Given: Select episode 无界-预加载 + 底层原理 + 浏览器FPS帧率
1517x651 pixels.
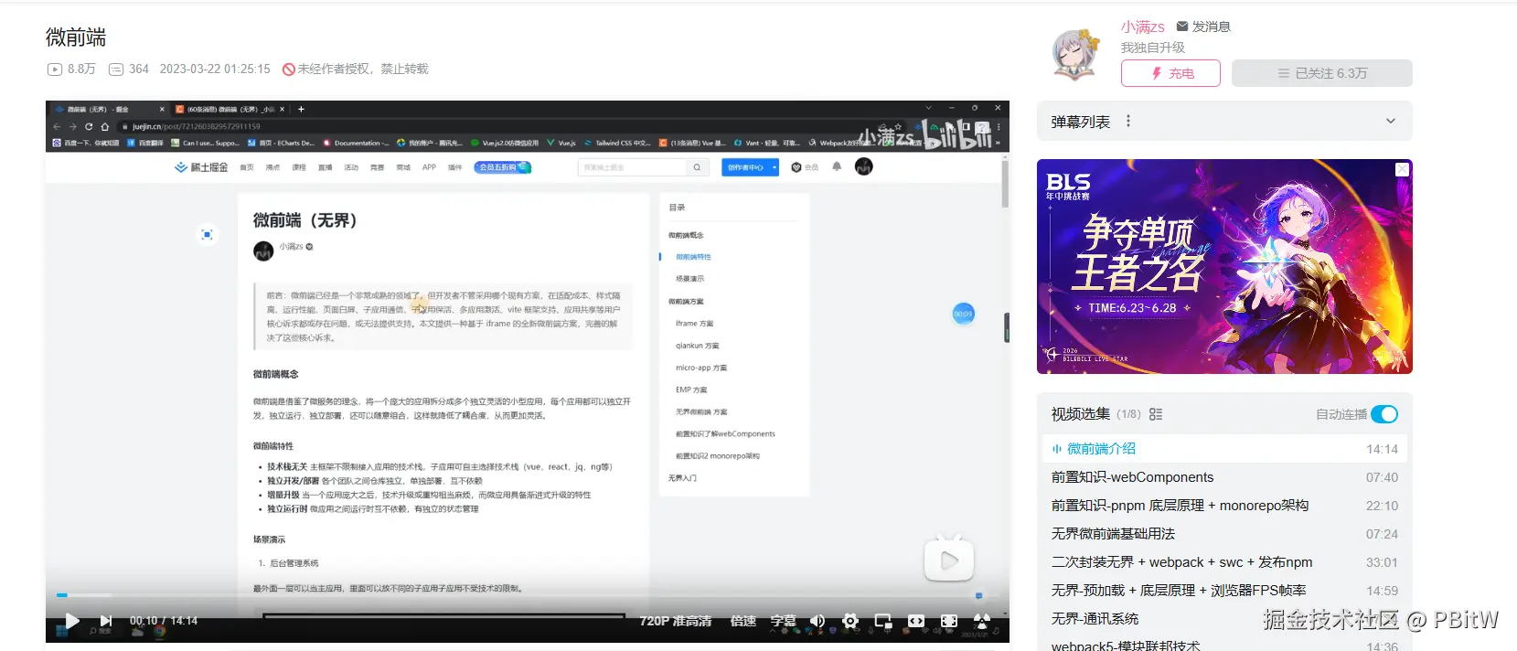Looking at the screenshot, I should coord(1224,591).
